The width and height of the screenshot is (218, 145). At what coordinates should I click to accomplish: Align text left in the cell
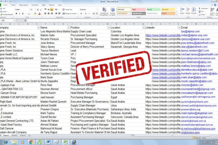point(45,14)
